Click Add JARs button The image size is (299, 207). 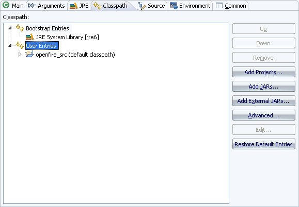point(264,87)
